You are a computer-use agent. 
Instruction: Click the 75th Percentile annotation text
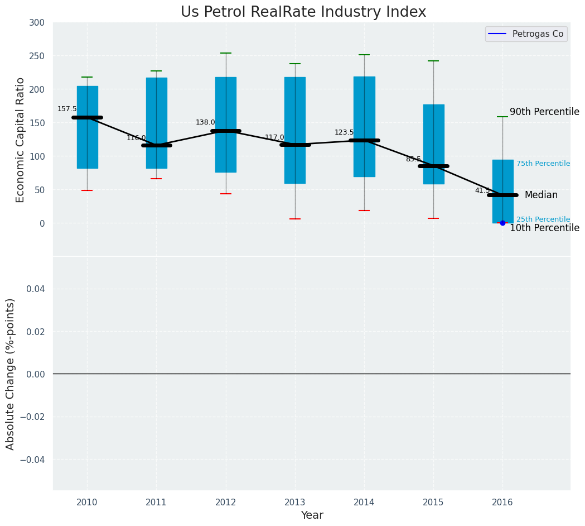coord(543,164)
